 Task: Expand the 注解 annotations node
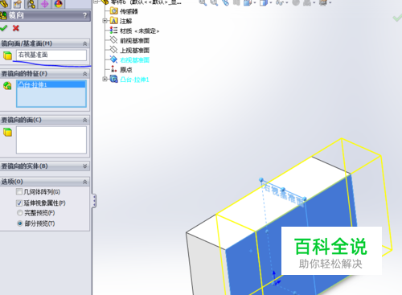coord(105,21)
